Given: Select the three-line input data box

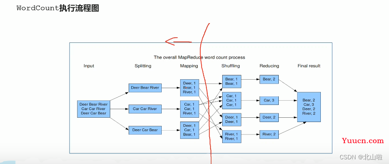Looking at the screenshot, I should pos(93,109).
